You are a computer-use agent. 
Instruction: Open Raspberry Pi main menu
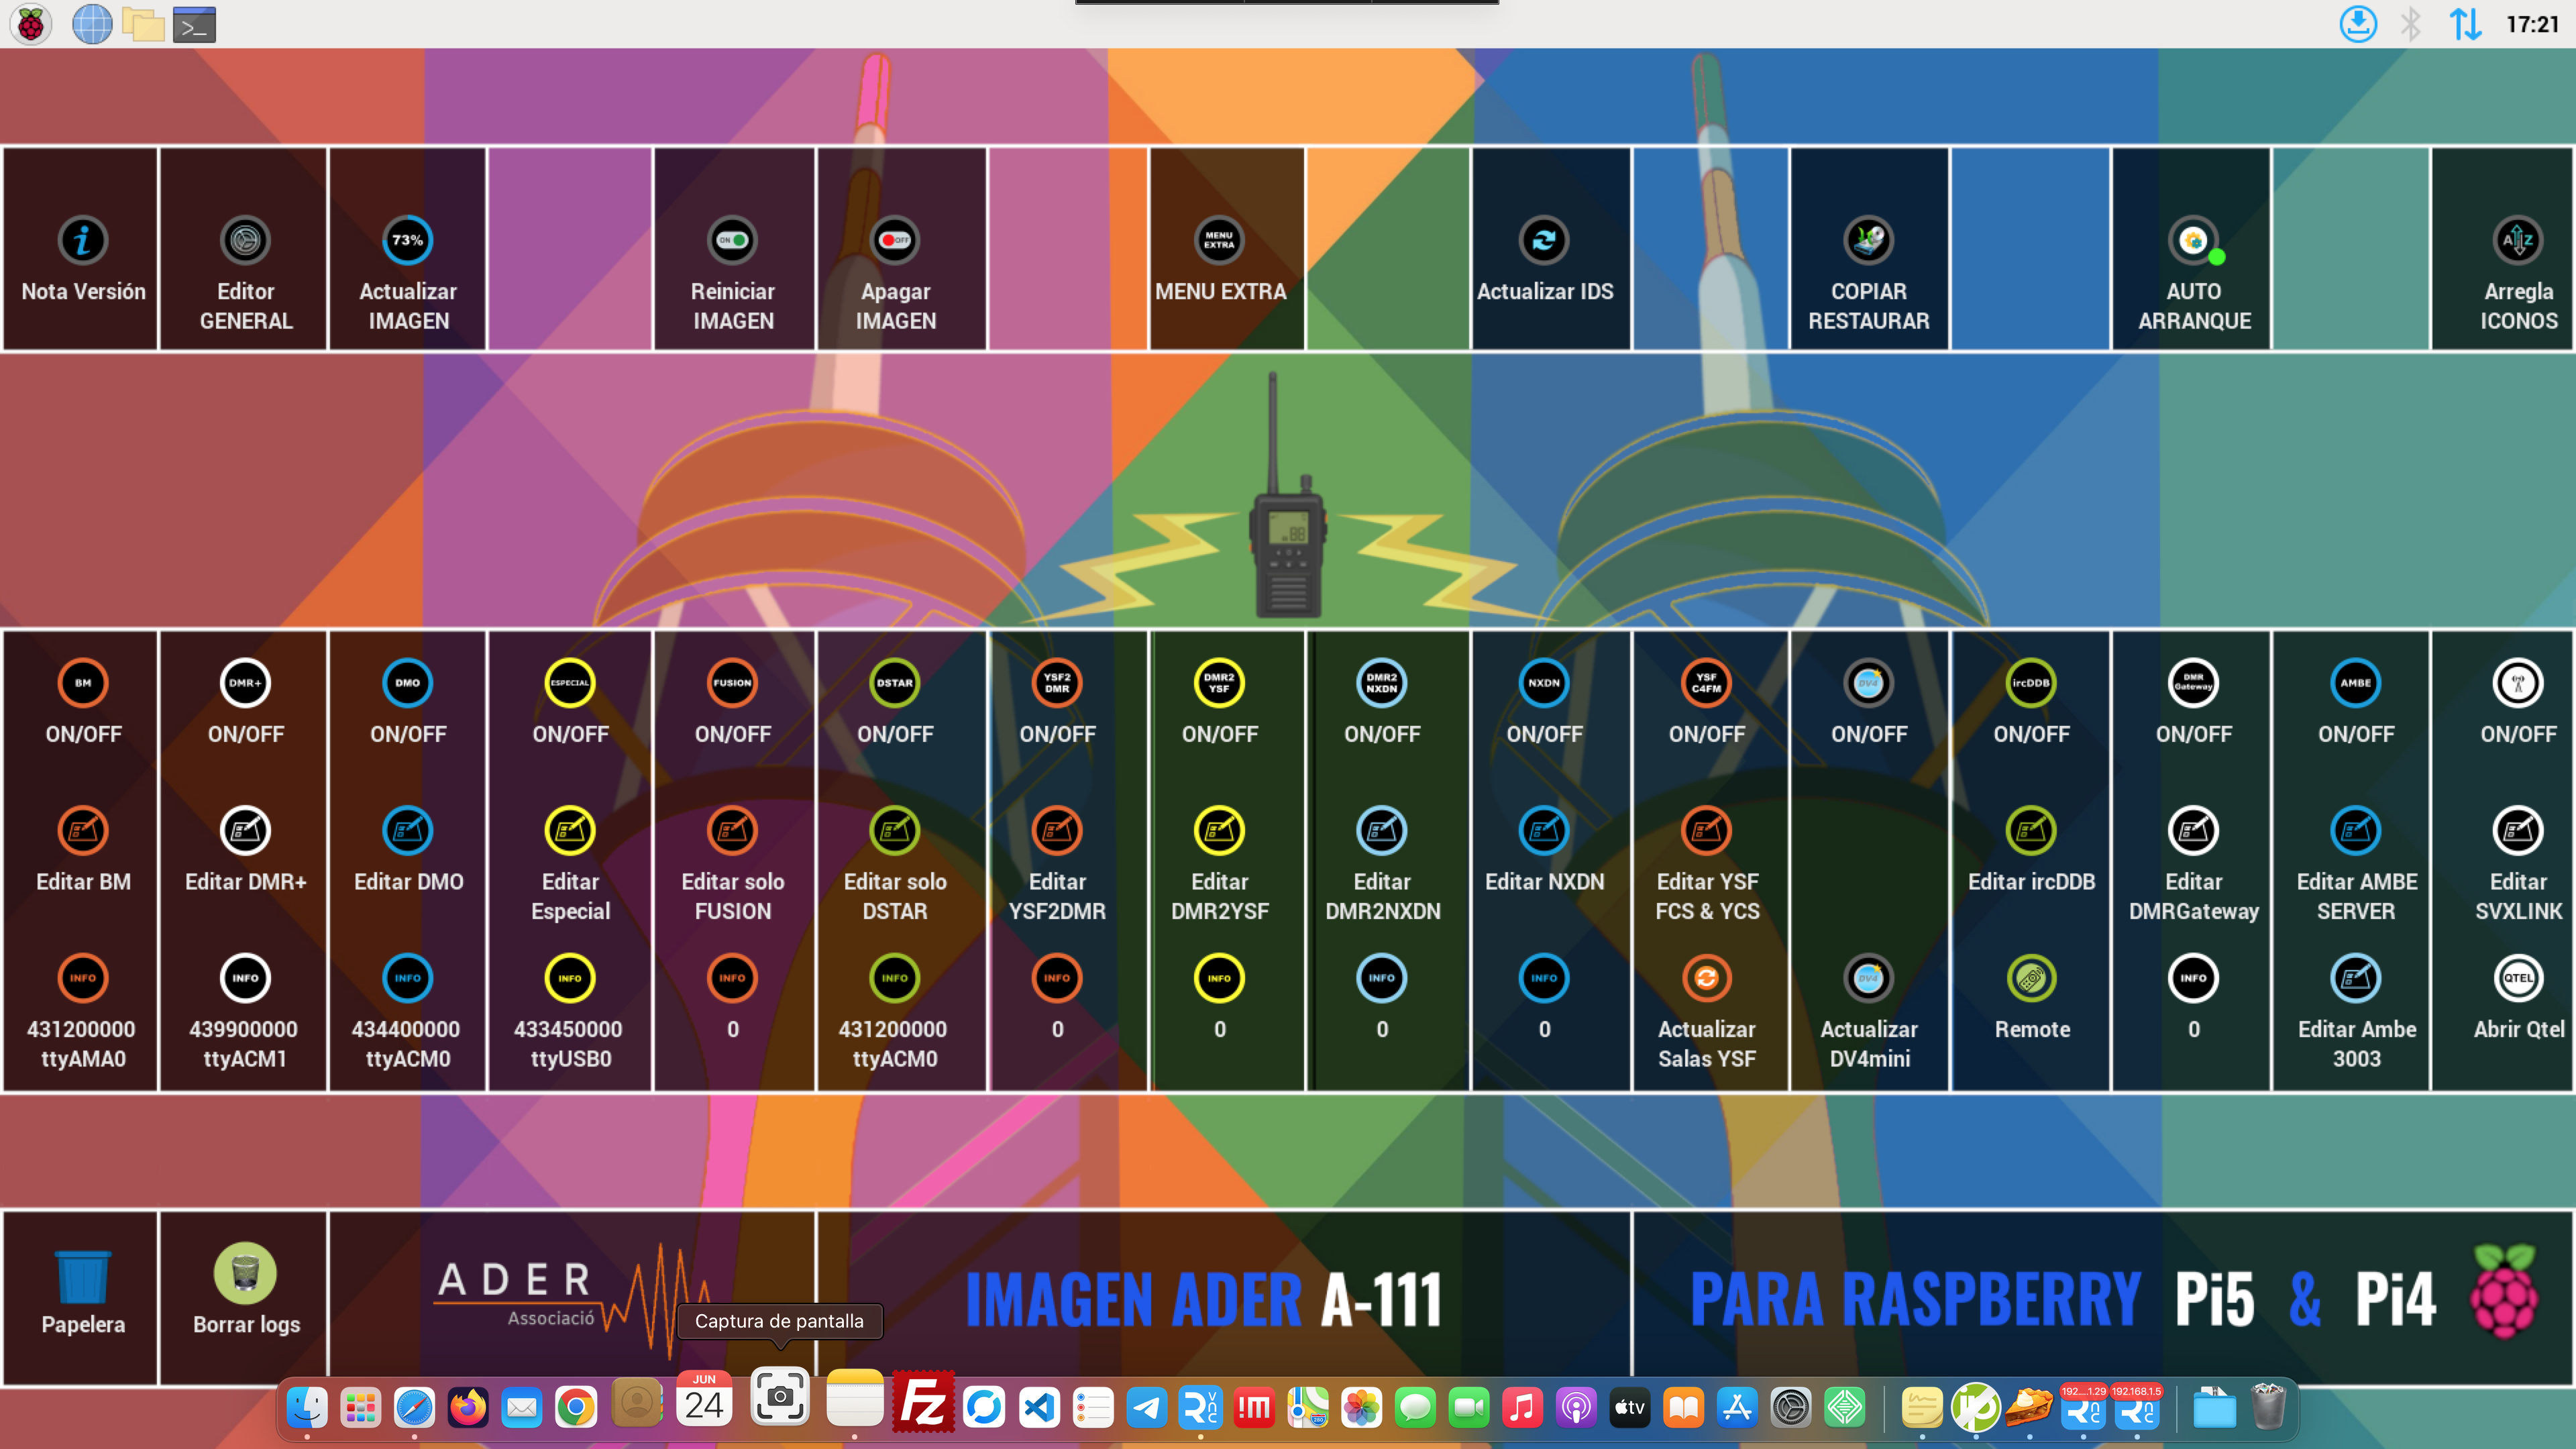click(31, 24)
